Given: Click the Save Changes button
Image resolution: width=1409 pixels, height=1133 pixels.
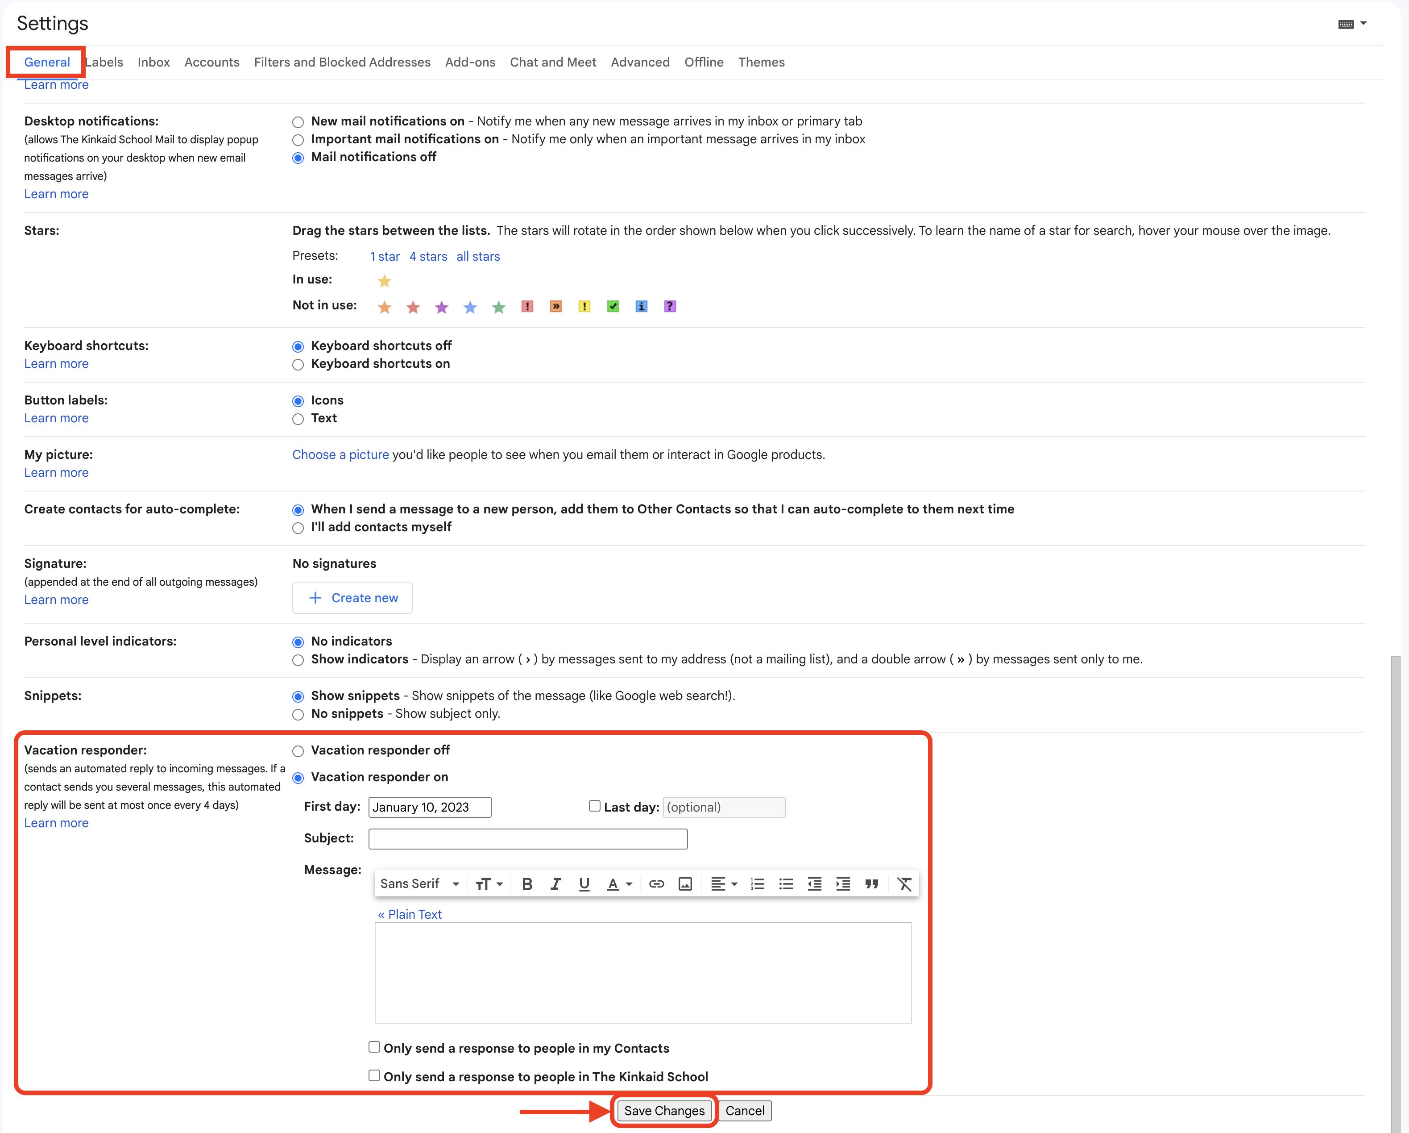Looking at the screenshot, I should (x=663, y=1111).
